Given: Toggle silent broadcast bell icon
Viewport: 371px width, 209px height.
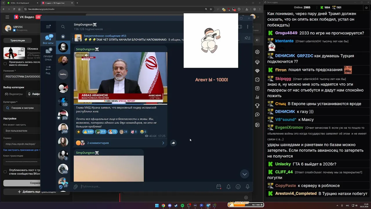Looking at the screenshot, I should click(228, 187).
